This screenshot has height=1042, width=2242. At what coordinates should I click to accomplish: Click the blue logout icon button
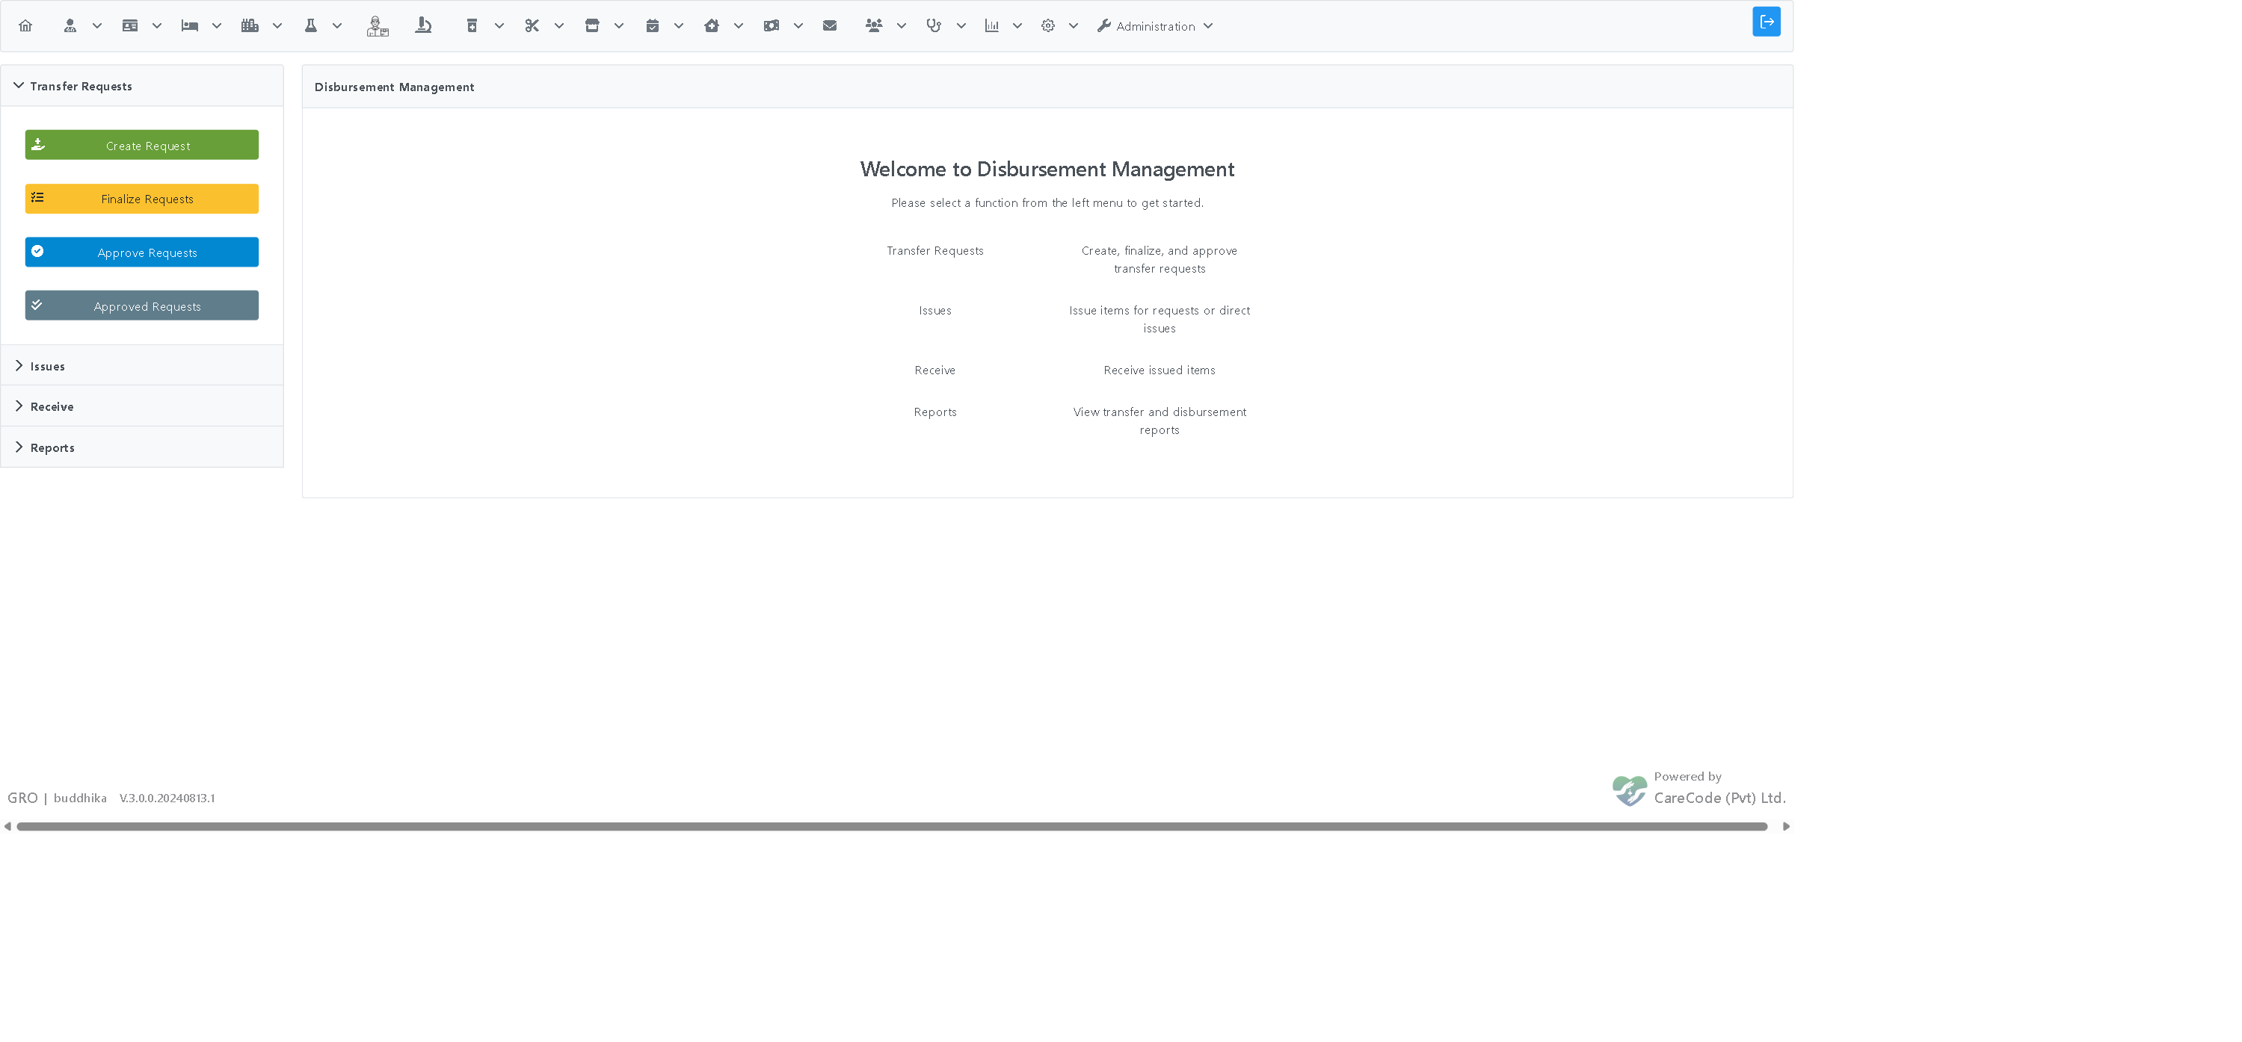click(x=1766, y=22)
